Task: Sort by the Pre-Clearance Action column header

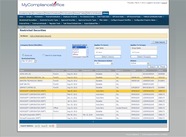Action: coord(105,70)
